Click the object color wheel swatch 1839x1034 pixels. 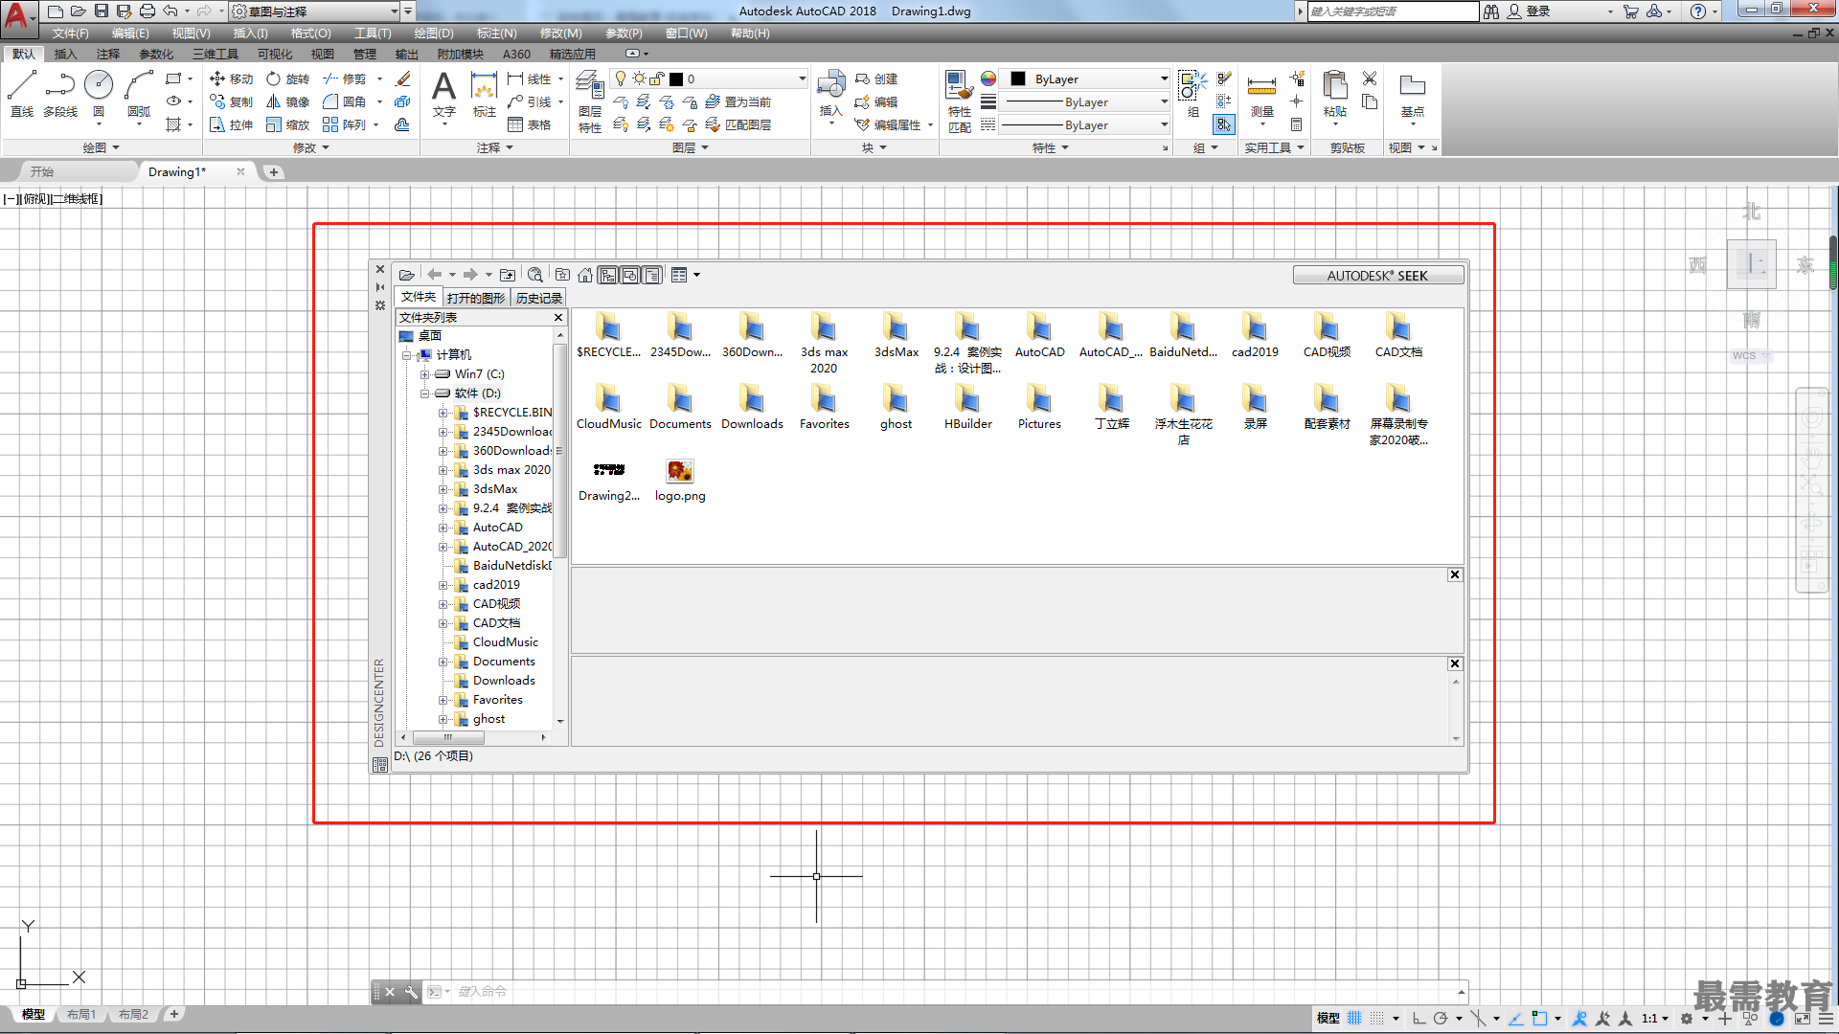tap(988, 79)
